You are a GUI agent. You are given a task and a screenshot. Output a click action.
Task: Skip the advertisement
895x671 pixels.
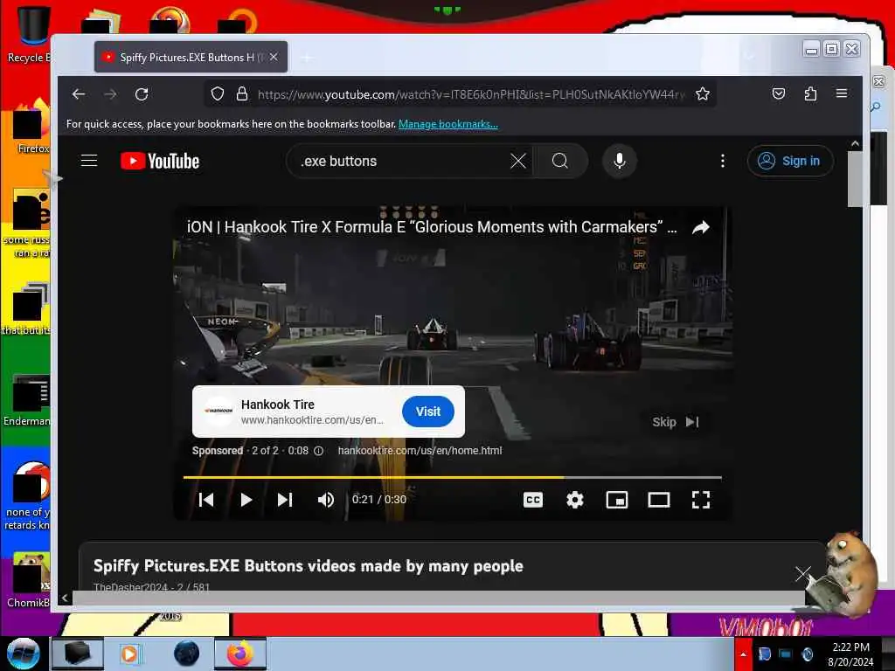[676, 422]
